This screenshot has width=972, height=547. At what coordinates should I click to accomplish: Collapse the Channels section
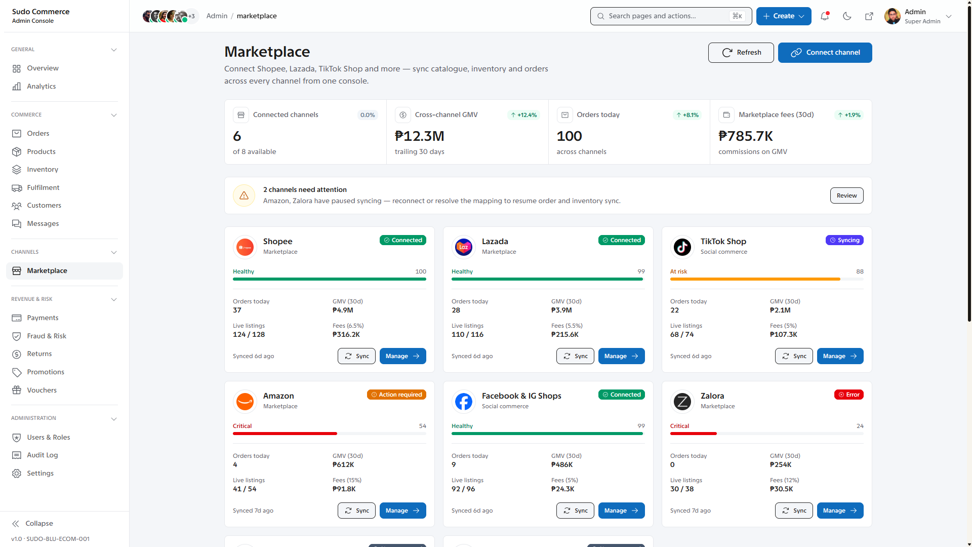coord(114,252)
